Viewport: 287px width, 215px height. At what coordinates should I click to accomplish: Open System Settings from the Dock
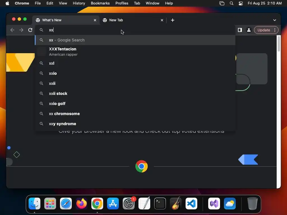(x=129, y=204)
